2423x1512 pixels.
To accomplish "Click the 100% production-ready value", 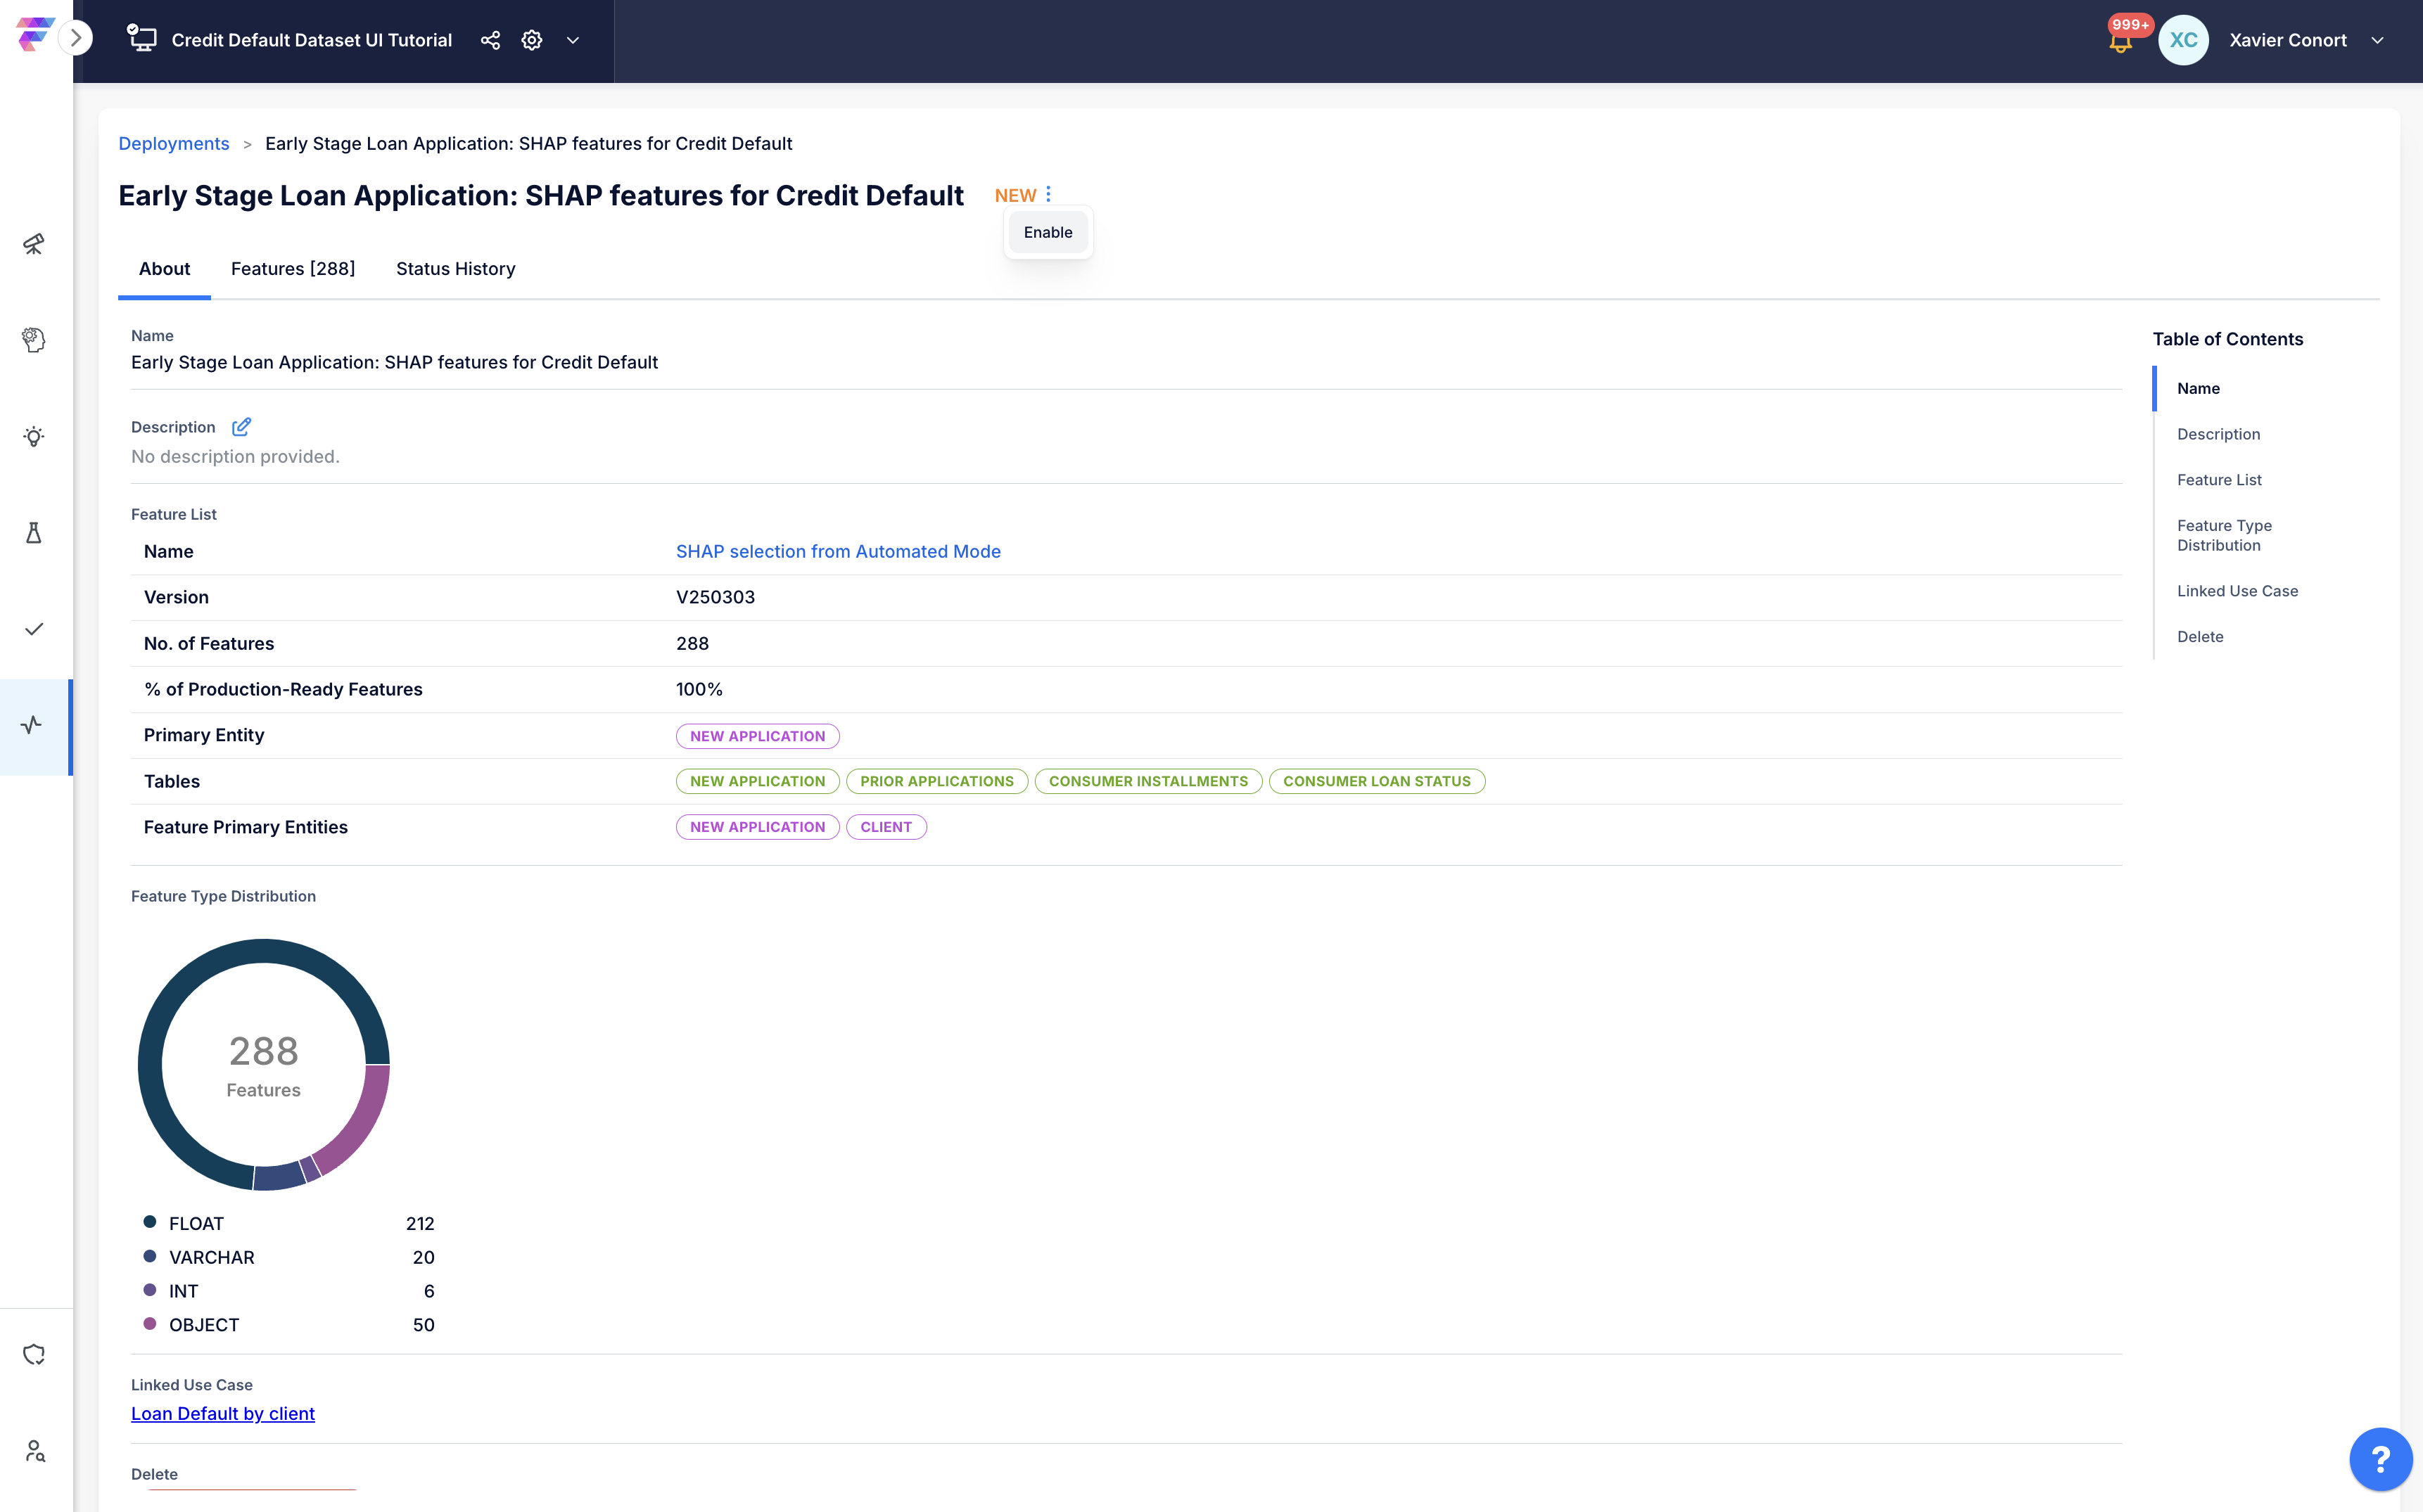I will [x=699, y=689].
